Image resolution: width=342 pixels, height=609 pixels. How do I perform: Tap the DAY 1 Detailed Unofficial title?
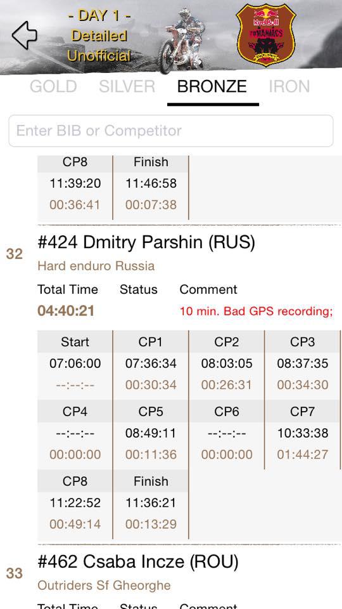coord(99,36)
